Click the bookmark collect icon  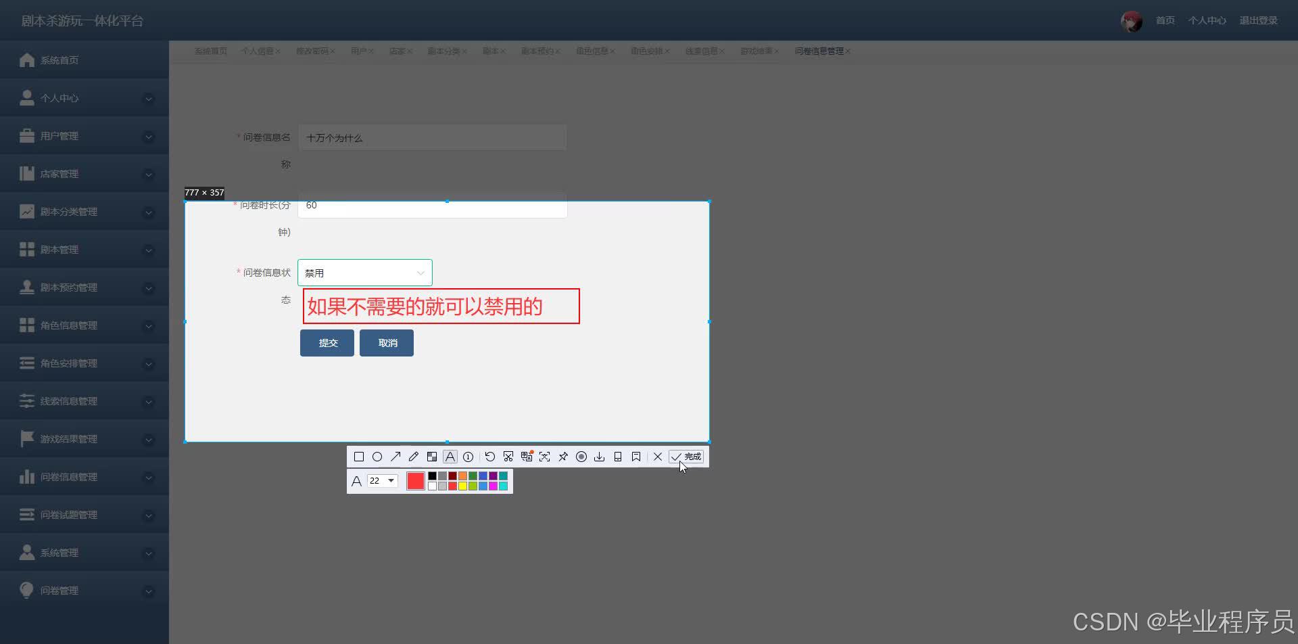tap(636, 457)
